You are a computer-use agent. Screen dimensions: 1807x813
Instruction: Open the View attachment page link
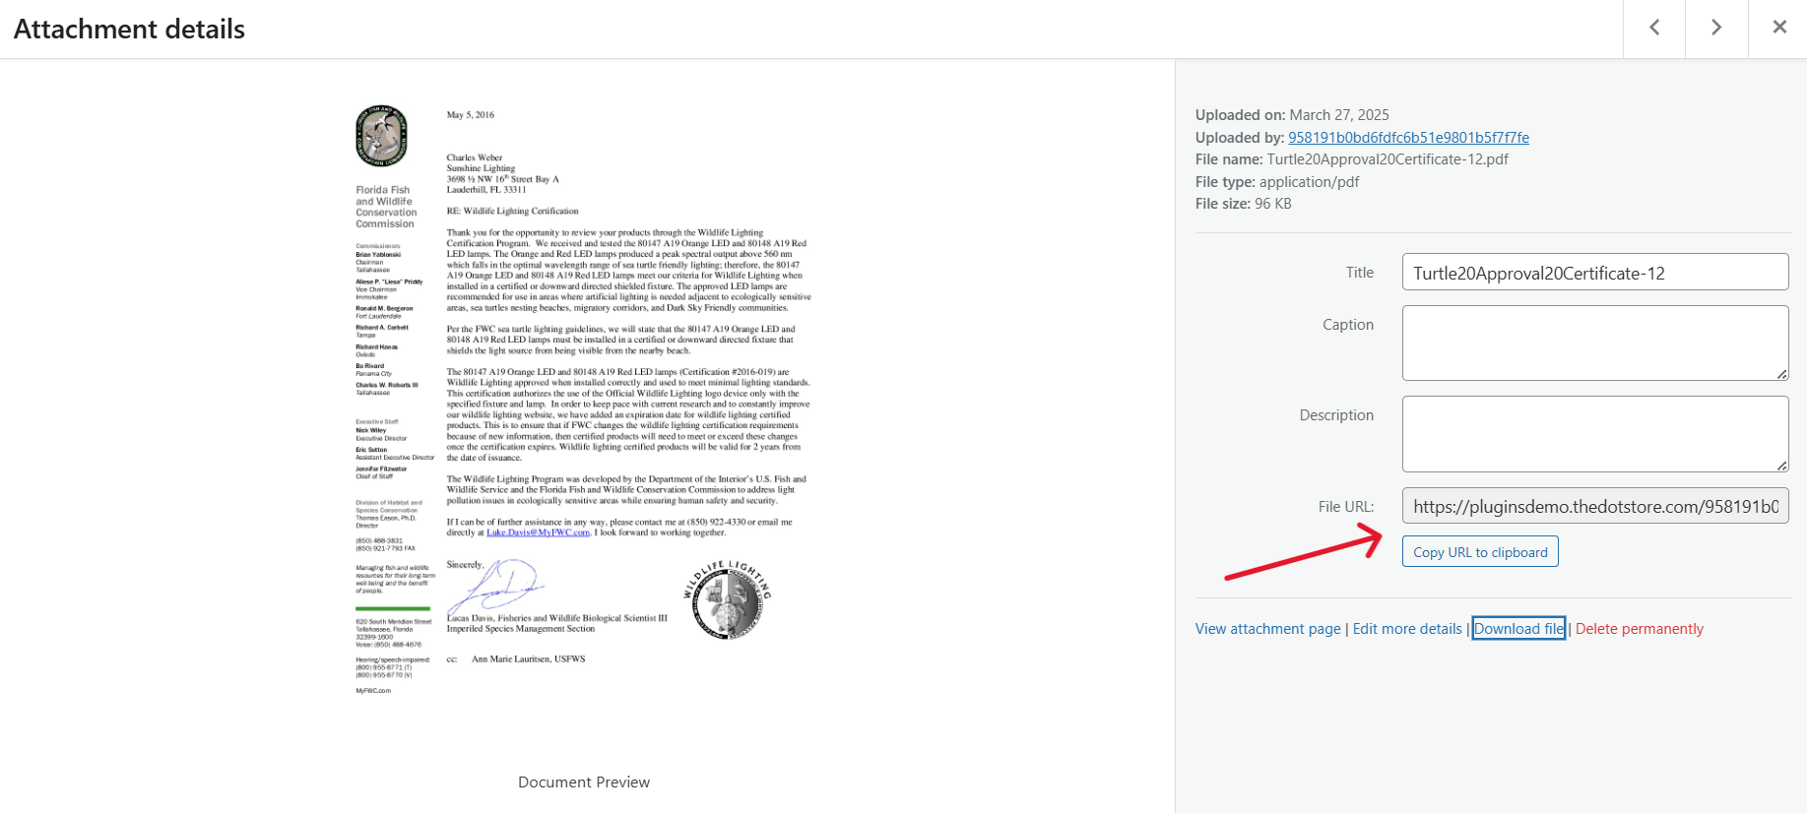[x=1267, y=629]
